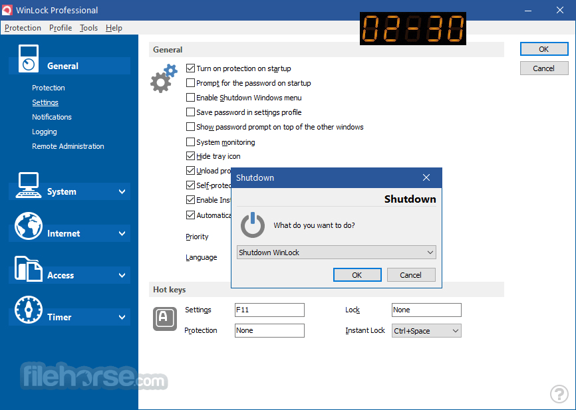Open Notifications page in sidebar
Image resolution: width=576 pixels, height=410 pixels.
coord(52,117)
